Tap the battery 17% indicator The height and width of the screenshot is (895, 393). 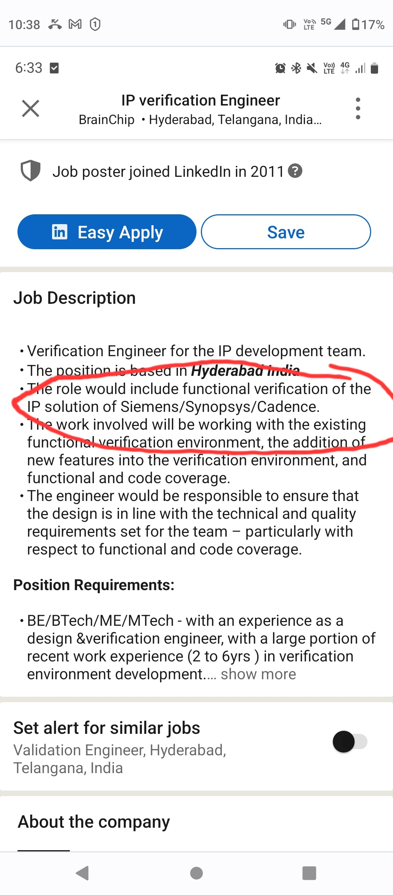368,24
